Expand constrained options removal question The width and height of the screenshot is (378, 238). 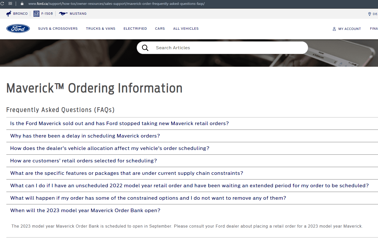[192, 198]
